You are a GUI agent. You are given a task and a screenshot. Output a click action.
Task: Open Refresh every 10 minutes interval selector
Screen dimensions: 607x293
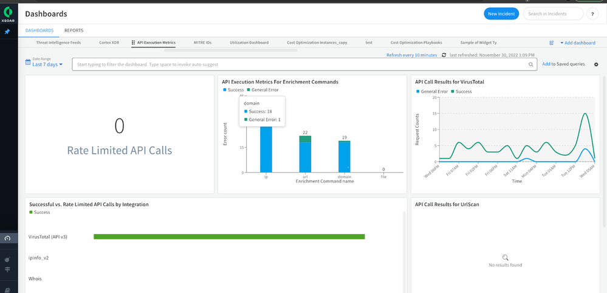411,55
